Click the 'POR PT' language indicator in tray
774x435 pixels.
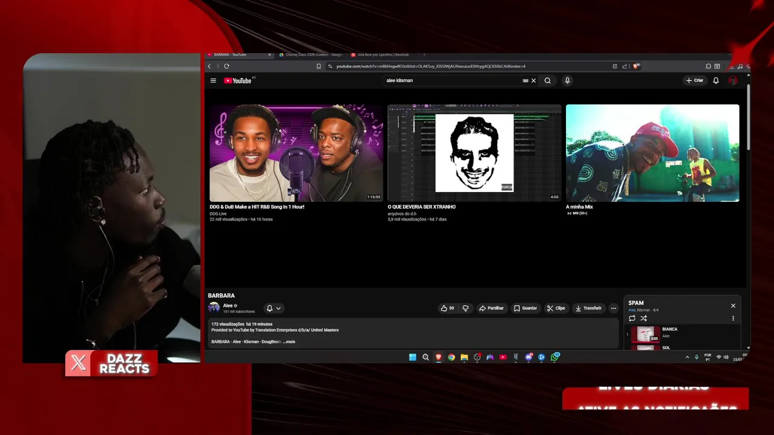click(707, 357)
